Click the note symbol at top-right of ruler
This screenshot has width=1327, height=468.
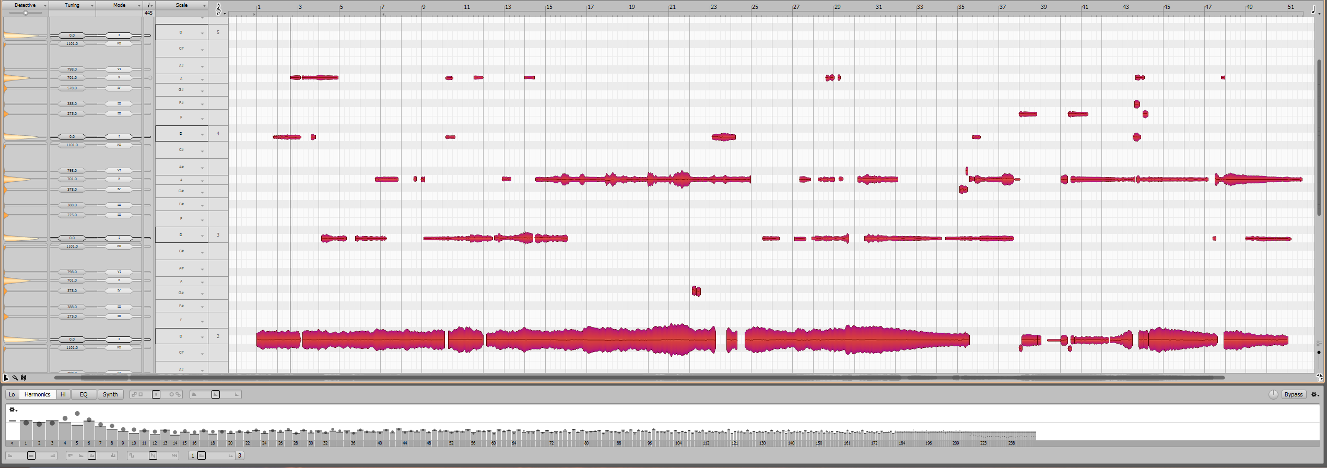(x=1313, y=9)
